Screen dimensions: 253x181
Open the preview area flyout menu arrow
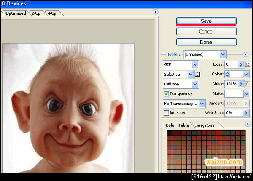156,12
